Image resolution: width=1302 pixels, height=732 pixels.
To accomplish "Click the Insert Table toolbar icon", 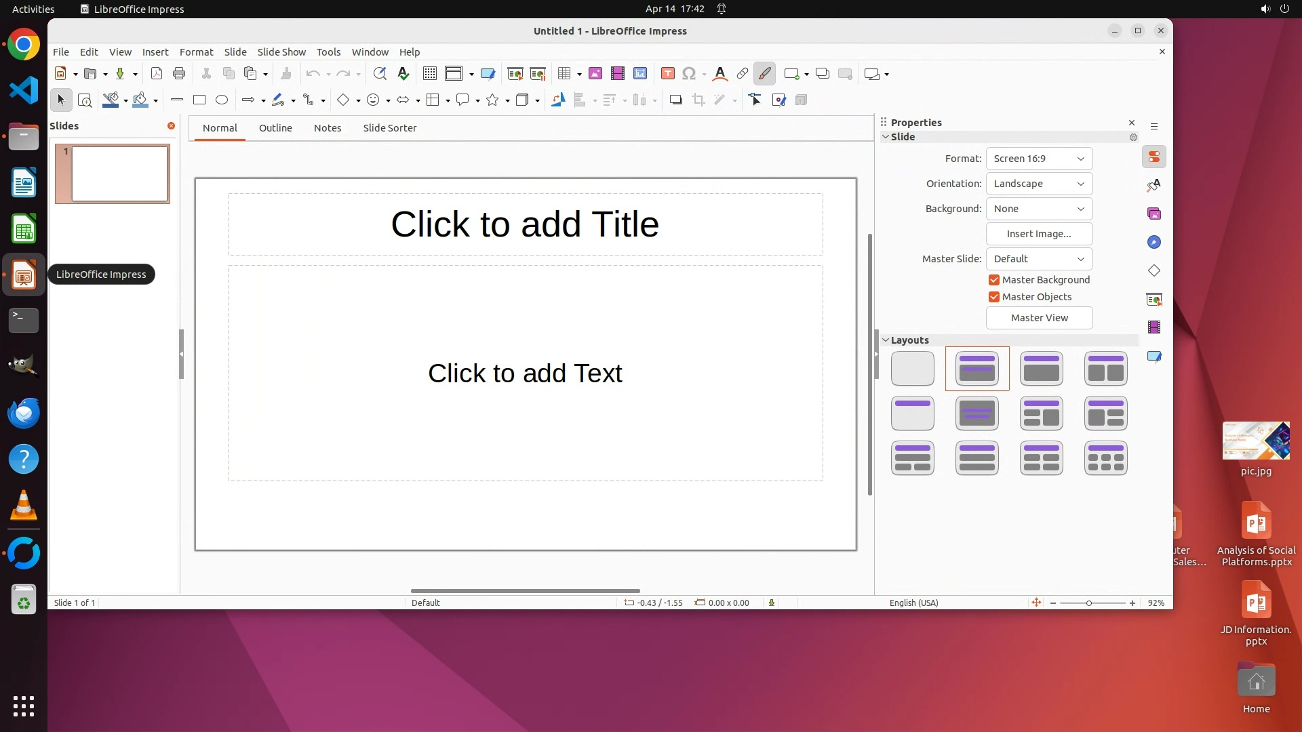I will tap(564, 74).
